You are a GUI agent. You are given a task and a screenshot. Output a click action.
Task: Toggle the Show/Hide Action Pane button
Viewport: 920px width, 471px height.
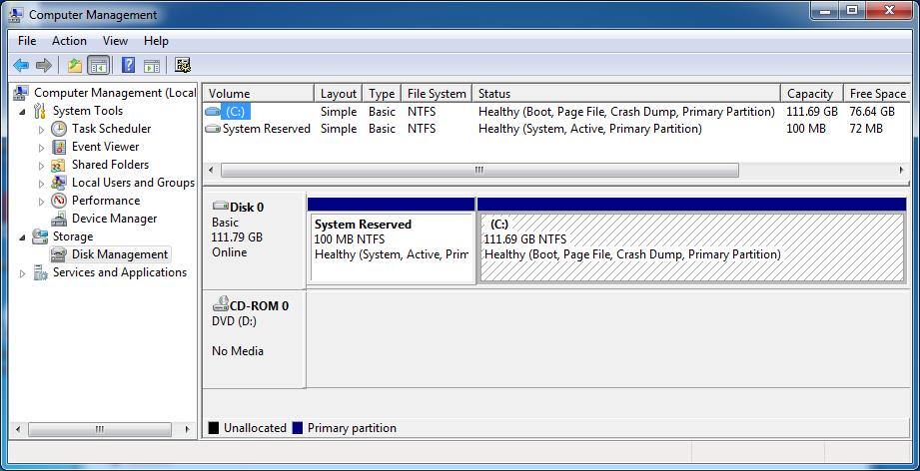152,66
